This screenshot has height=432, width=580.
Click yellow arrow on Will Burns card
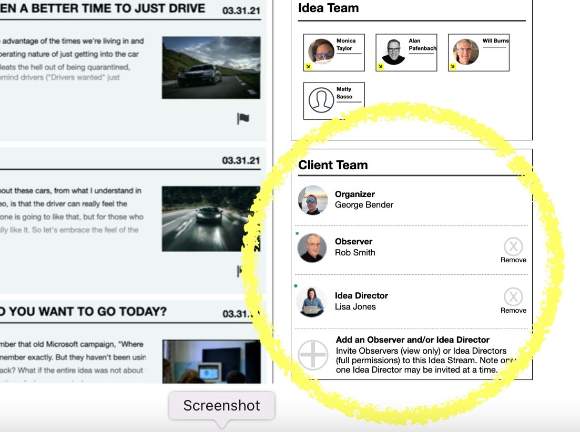pos(452,66)
